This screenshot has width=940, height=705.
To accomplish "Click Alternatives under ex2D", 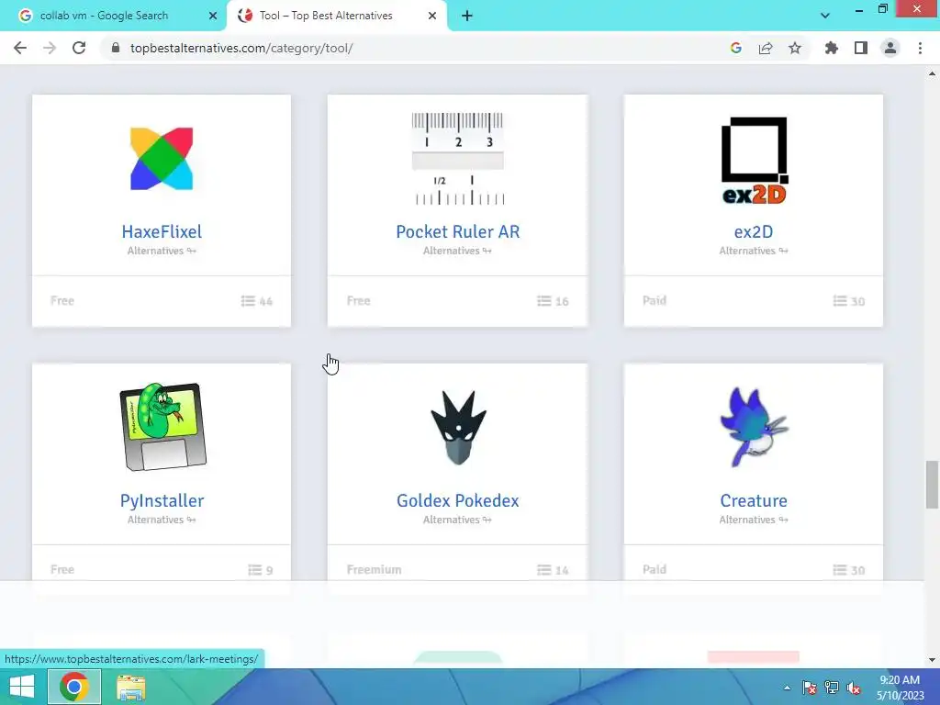I will coord(754,251).
